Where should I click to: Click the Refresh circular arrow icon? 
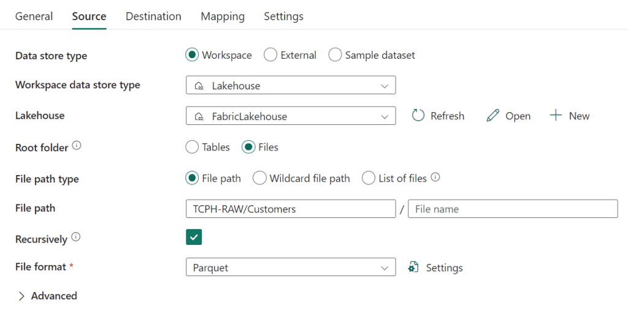click(x=418, y=116)
